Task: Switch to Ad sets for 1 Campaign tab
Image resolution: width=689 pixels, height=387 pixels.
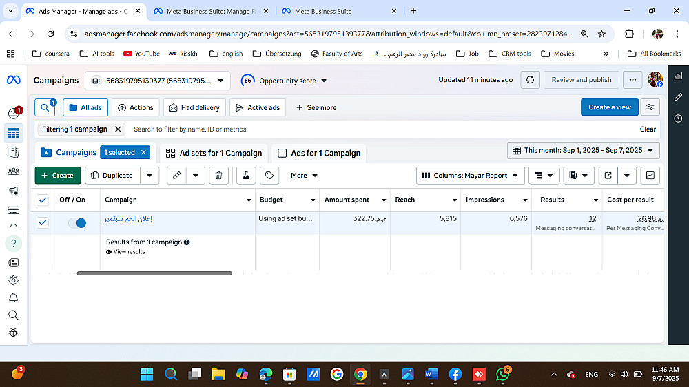Action: tap(214, 153)
